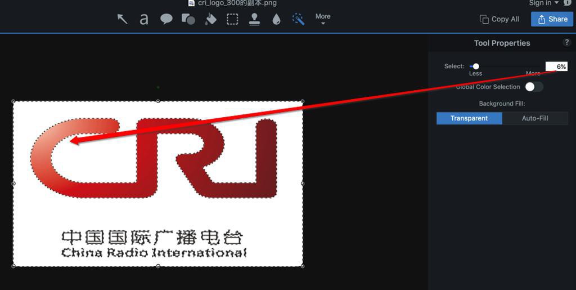Open the Sign in menu
Viewport: 576px width, 290px height.
pyautogui.click(x=544, y=3)
